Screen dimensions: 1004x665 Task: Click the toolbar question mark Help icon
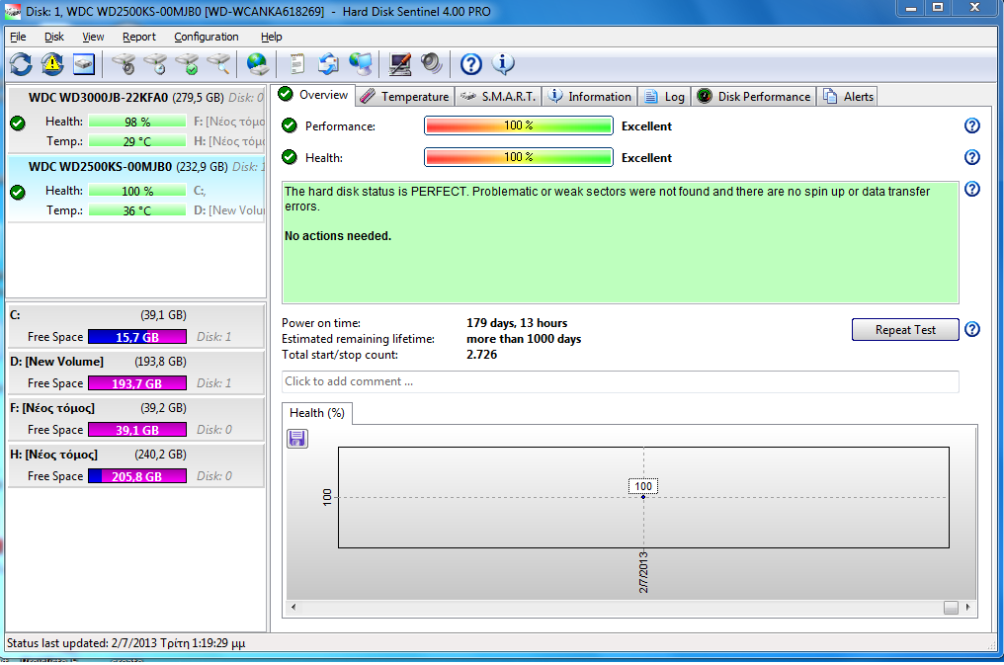coord(471,64)
